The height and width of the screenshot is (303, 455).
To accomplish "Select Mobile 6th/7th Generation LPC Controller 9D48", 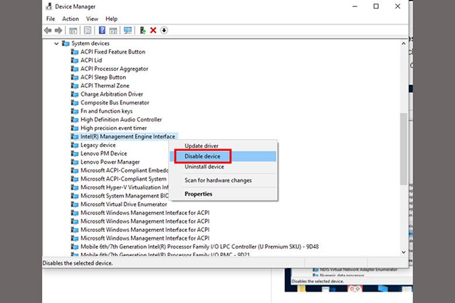I will click(199, 246).
